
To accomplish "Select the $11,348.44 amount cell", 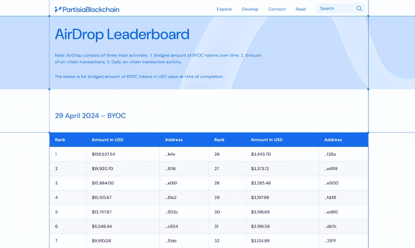I will point(123,227).
